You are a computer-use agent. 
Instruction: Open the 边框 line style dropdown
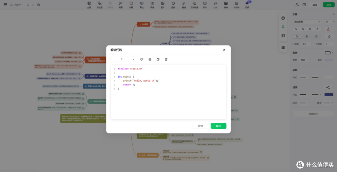[304, 77]
